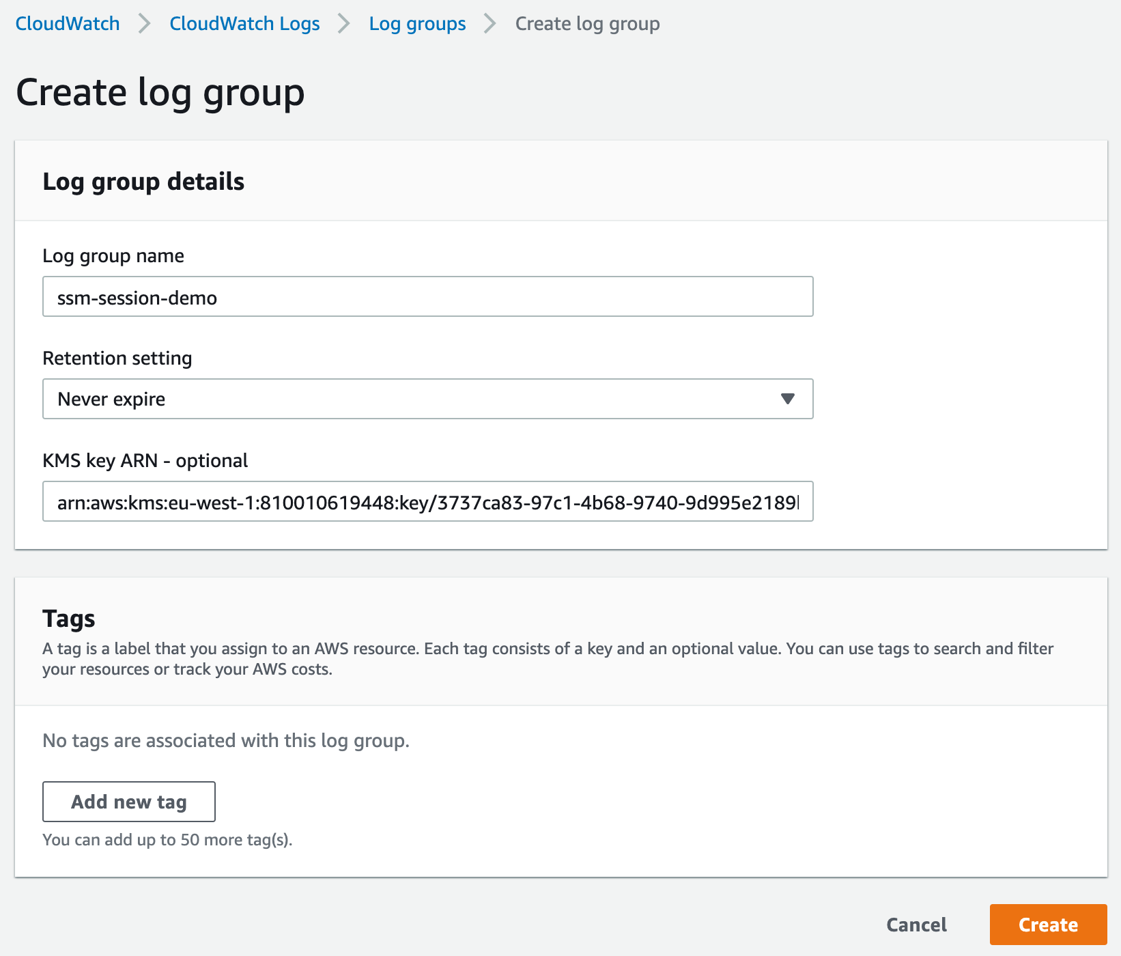
Task: Add a new tag to the log group
Action: point(128,801)
